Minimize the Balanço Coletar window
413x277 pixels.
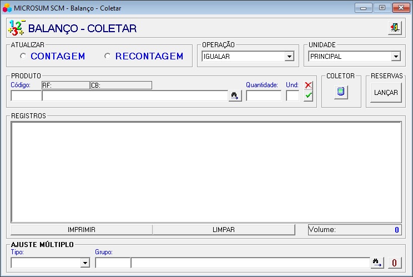[x=363, y=8]
